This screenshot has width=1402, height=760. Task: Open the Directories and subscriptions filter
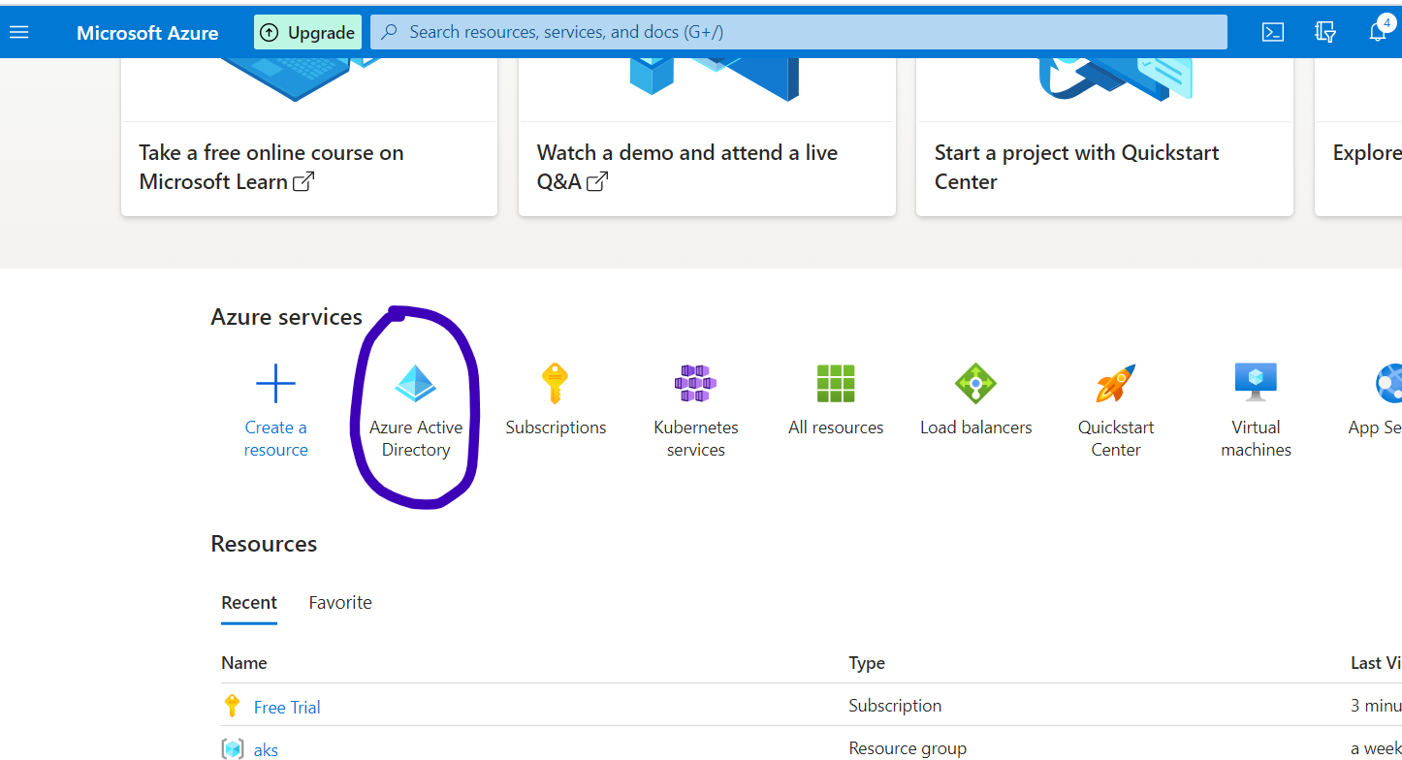1324,32
